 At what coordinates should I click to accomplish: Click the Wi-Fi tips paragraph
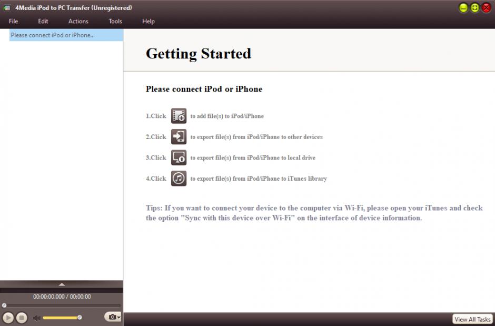click(x=314, y=213)
